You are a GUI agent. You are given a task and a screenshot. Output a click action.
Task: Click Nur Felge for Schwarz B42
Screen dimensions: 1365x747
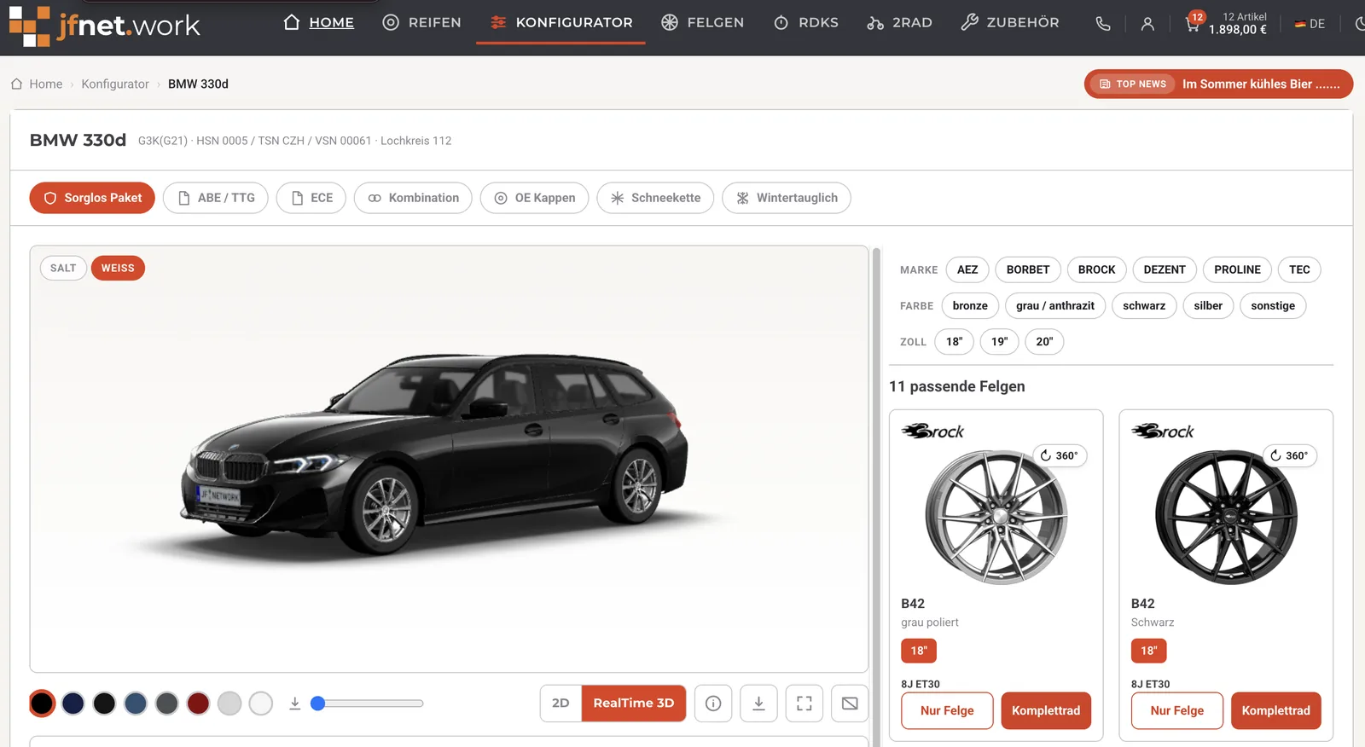1177,710
